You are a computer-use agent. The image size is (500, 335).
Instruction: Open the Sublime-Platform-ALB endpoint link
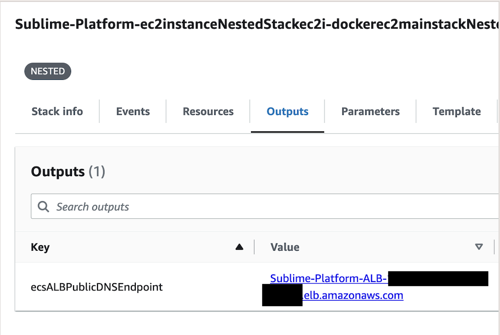328,279
